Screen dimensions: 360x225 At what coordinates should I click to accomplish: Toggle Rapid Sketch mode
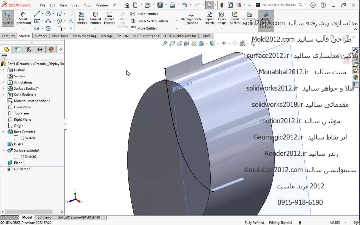tap(235, 19)
